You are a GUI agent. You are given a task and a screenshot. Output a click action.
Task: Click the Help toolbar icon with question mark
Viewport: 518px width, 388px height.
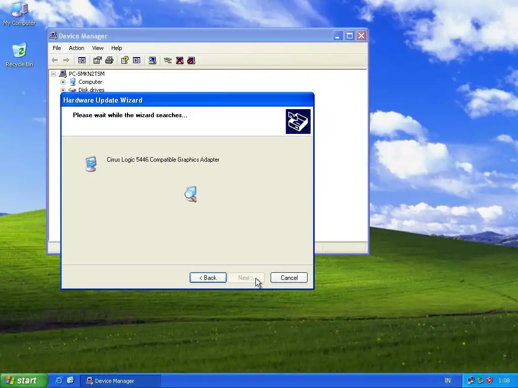(124, 61)
